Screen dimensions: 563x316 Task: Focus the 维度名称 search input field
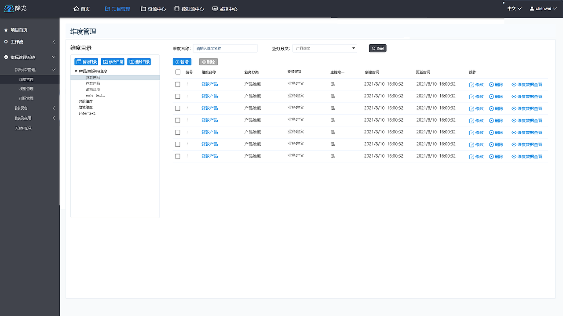225,48
